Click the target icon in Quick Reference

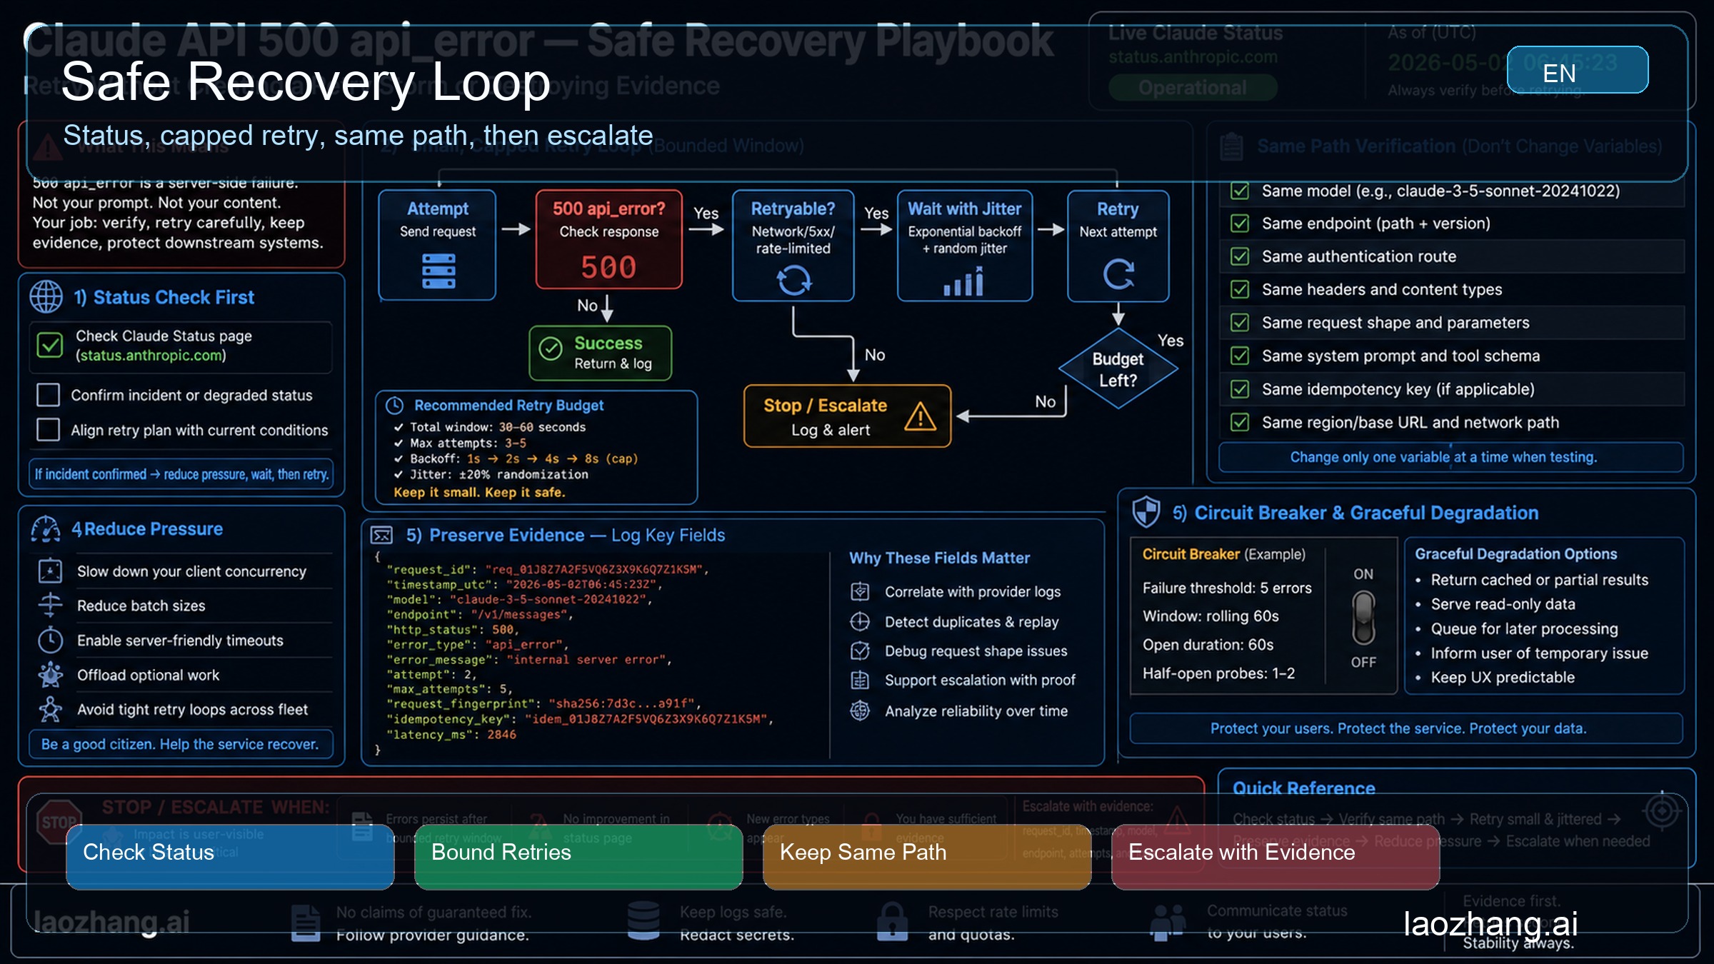pos(1661,811)
